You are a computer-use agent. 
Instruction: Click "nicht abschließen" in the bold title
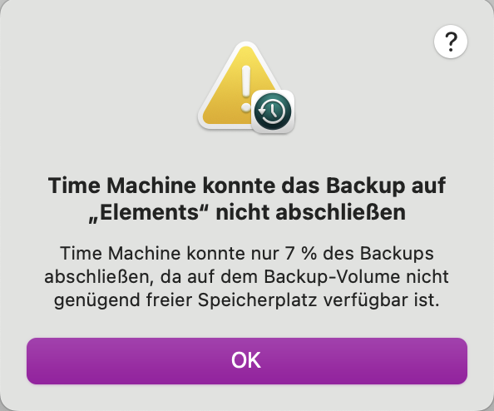[311, 212]
